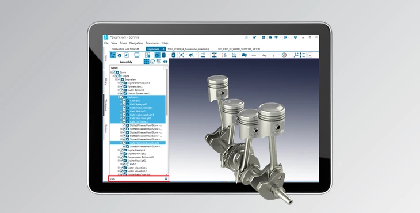Click the flag markup toolbar icon

pos(244,55)
